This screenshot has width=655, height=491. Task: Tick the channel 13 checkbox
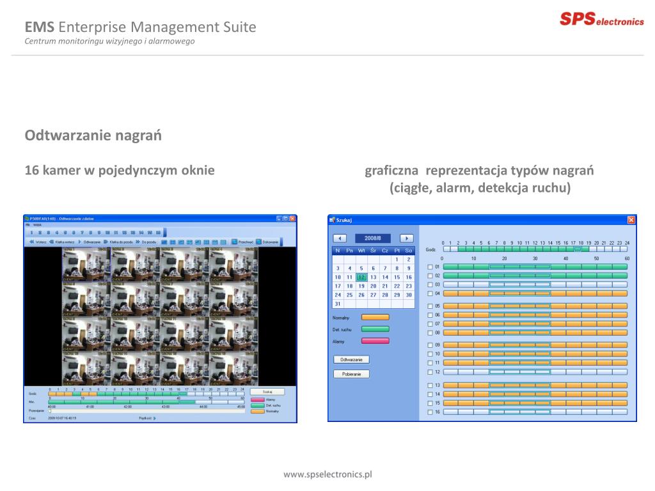[430, 386]
